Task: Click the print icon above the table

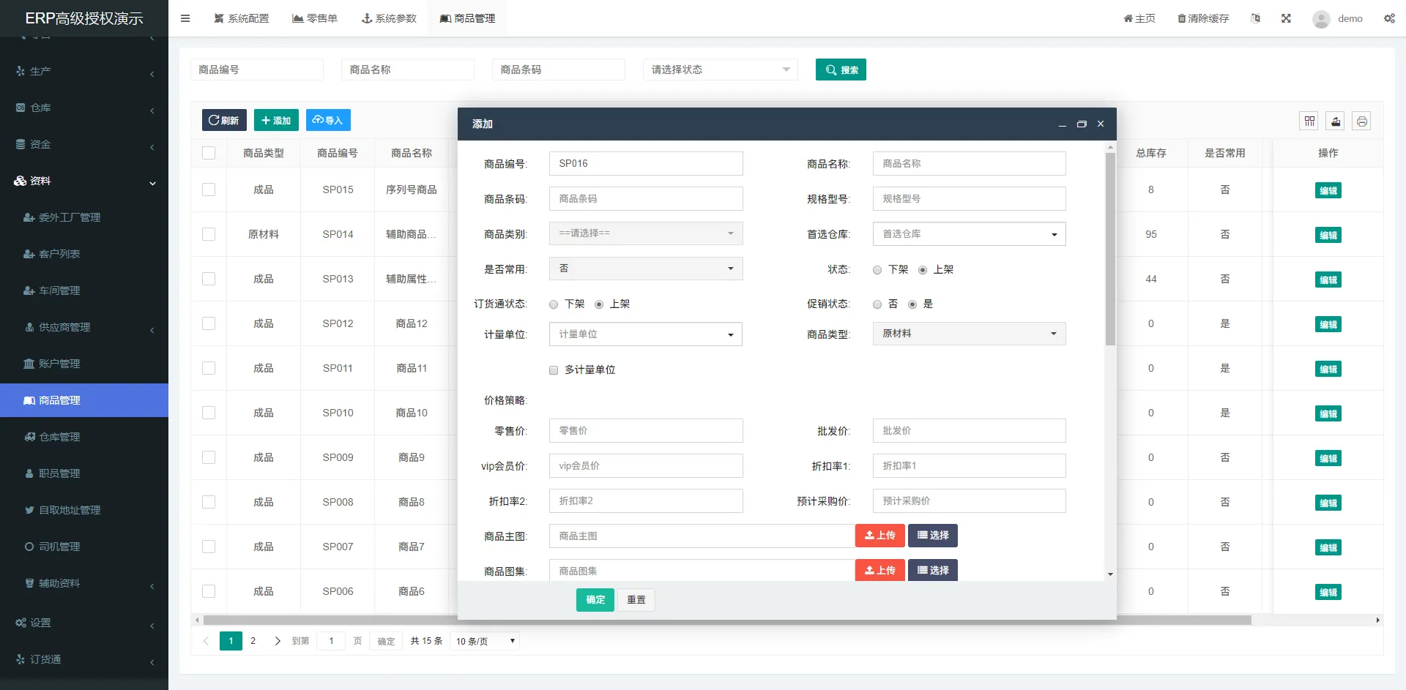Action: click(1361, 121)
